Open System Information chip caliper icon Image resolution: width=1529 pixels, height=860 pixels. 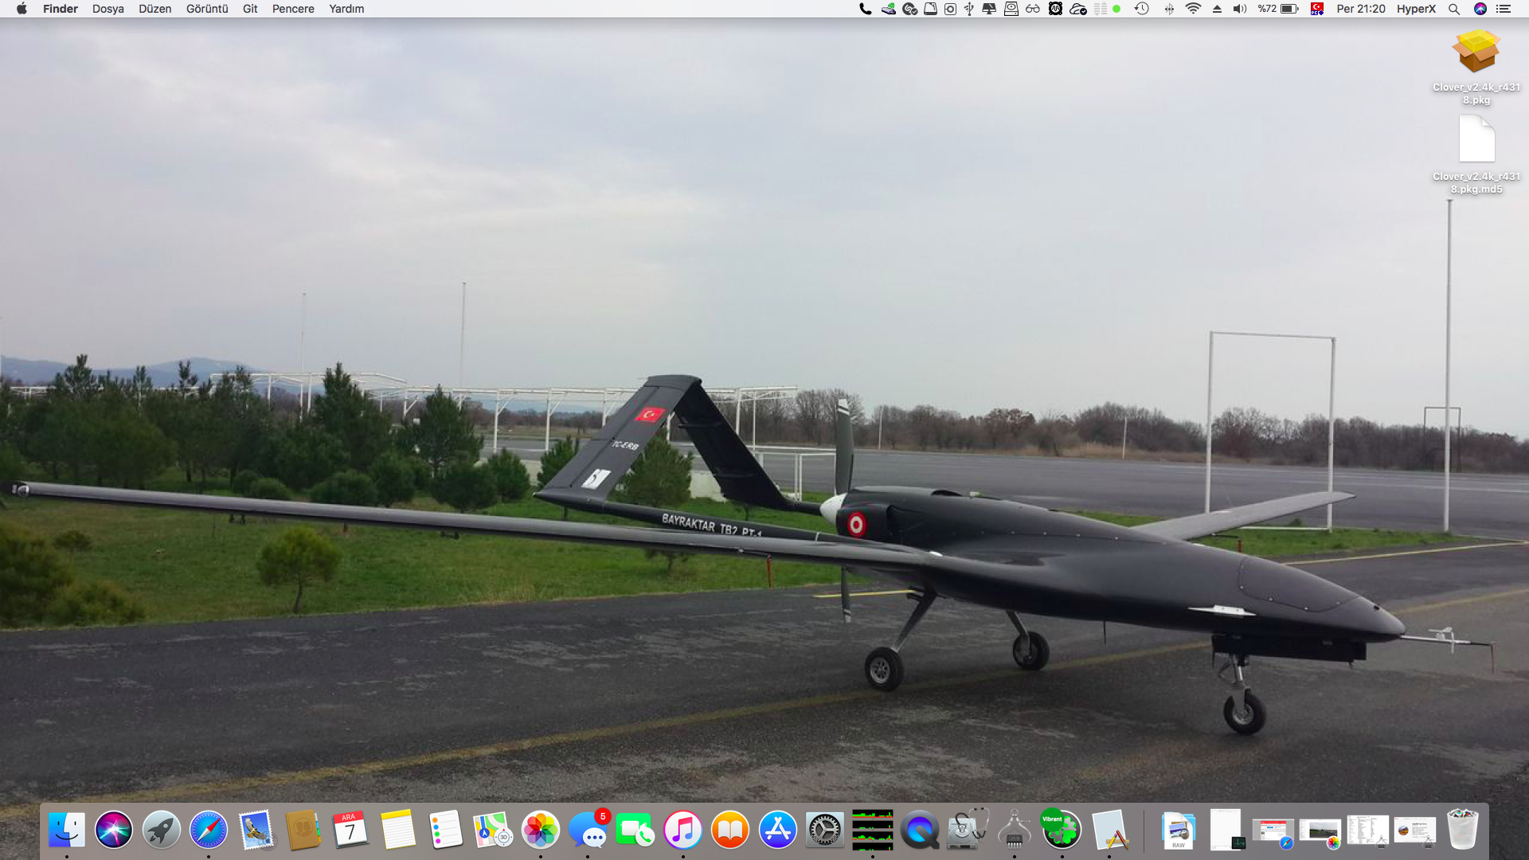[x=1014, y=831]
